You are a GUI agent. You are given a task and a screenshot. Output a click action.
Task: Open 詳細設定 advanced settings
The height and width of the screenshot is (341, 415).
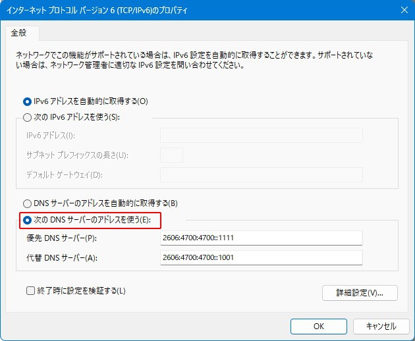point(359,292)
